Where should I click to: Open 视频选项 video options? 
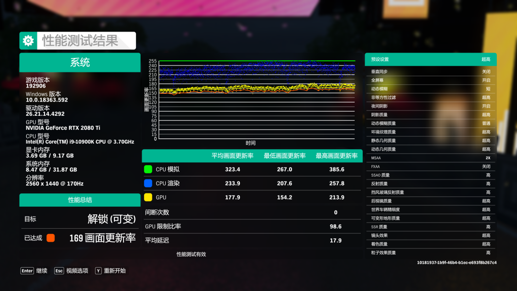tap(77, 271)
